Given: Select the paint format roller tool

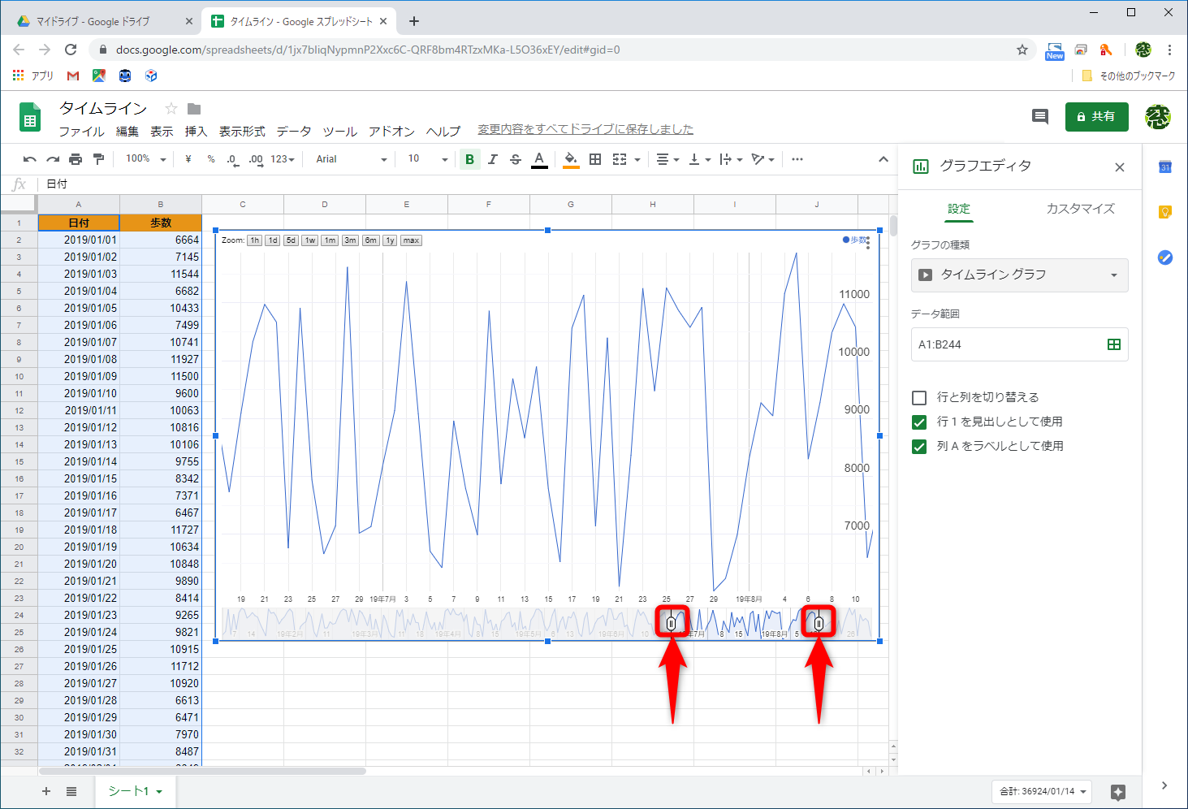Looking at the screenshot, I should (98, 159).
